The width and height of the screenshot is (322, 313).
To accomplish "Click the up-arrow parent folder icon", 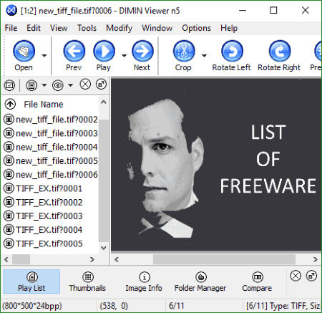I will click(x=10, y=104).
